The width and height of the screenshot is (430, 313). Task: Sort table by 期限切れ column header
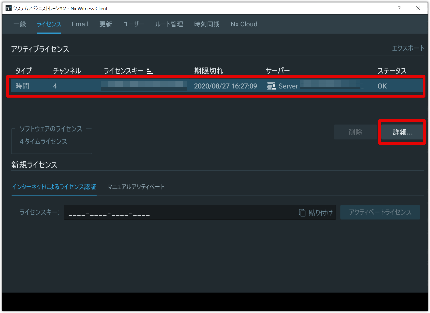click(209, 71)
